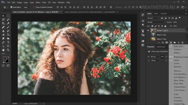Image resolution: width=188 pixels, height=105 pixels.
Task: Select the Paint Bucket tool
Action: coord(8,35)
